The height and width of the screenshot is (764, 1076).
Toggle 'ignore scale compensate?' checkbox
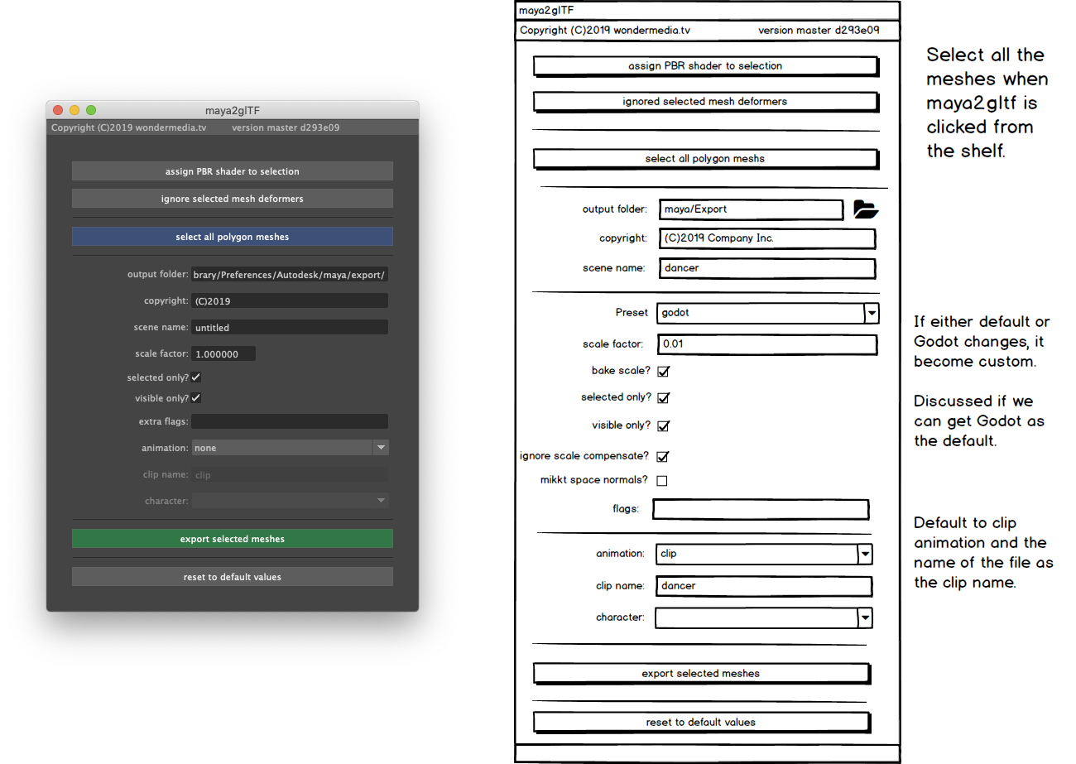[x=663, y=456]
